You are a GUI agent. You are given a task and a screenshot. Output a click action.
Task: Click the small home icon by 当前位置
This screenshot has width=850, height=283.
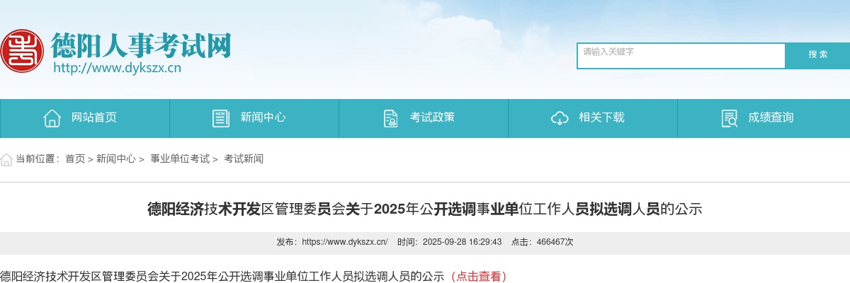[x=6, y=159]
